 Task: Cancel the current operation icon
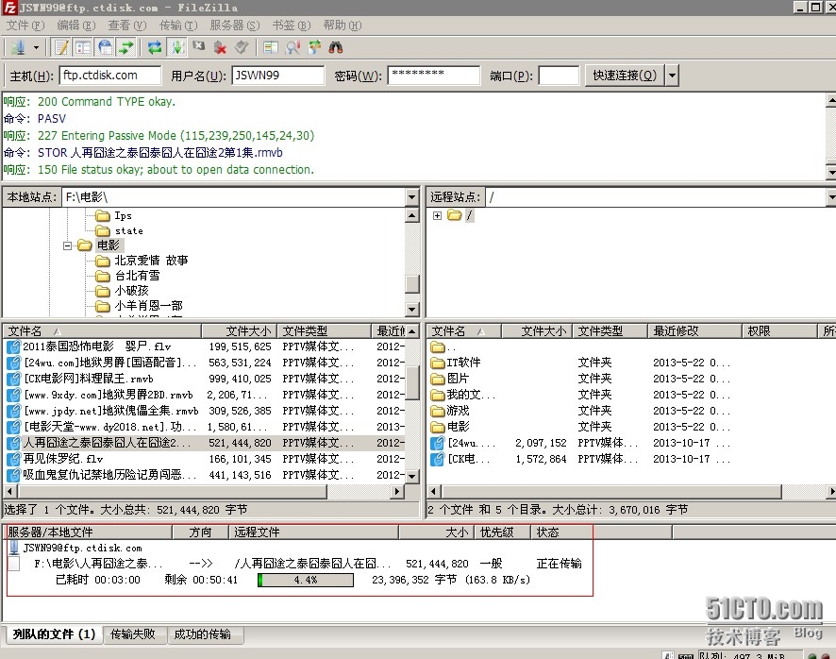[199, 46]
